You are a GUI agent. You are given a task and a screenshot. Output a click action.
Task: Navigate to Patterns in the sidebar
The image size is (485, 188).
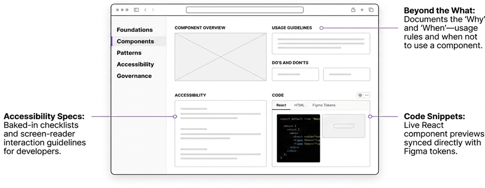tap(129, 53)
